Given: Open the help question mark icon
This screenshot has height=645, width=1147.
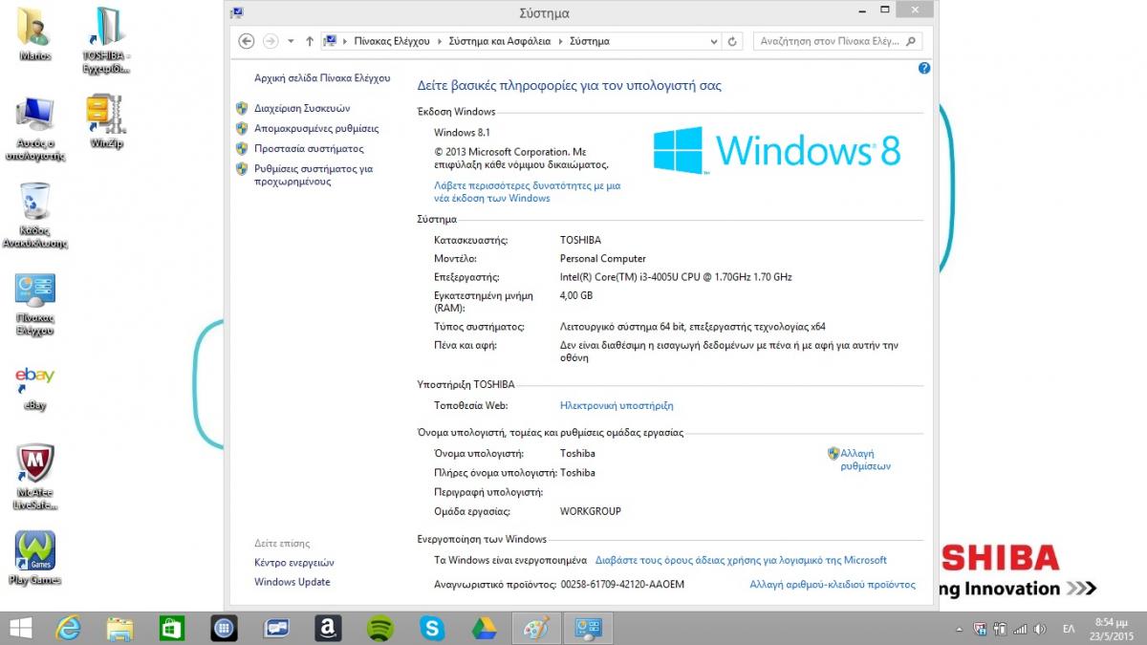Looking at the screenshot, I should [924, 68].
